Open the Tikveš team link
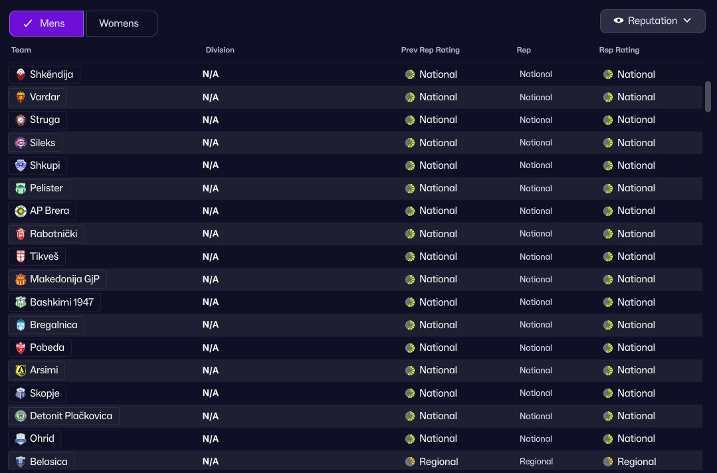Image resolution: width=717 pixels, height=473 pixels. click(x=37, y=256)
